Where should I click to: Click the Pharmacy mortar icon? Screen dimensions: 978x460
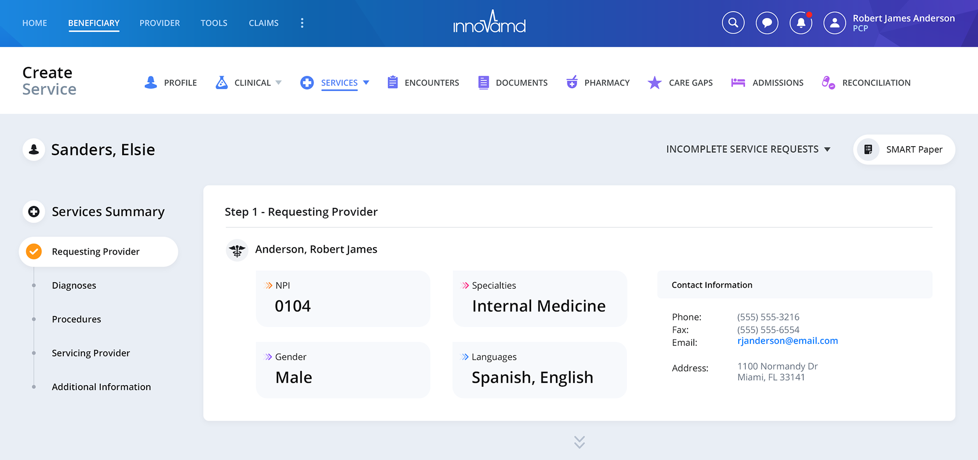coord(572,82)
